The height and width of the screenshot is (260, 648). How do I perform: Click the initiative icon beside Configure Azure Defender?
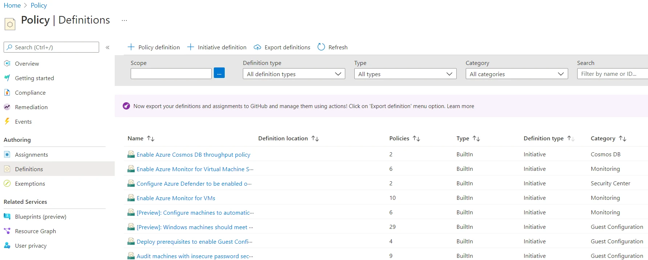coord(131,183)
